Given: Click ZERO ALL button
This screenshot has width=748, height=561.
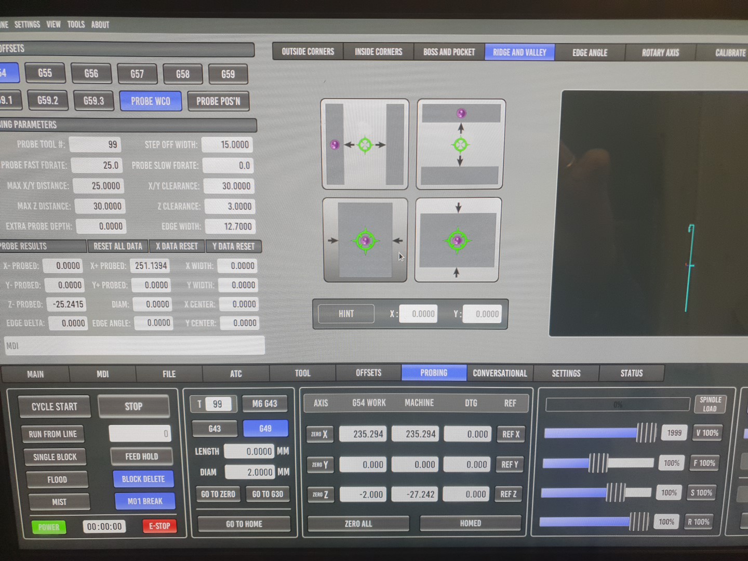Looking at the screenshot, I should click(358, 524).
